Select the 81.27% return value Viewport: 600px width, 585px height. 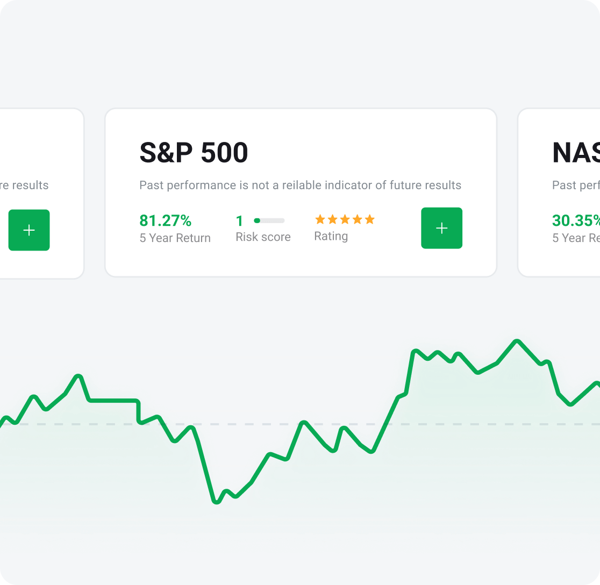tap(166, 220)
